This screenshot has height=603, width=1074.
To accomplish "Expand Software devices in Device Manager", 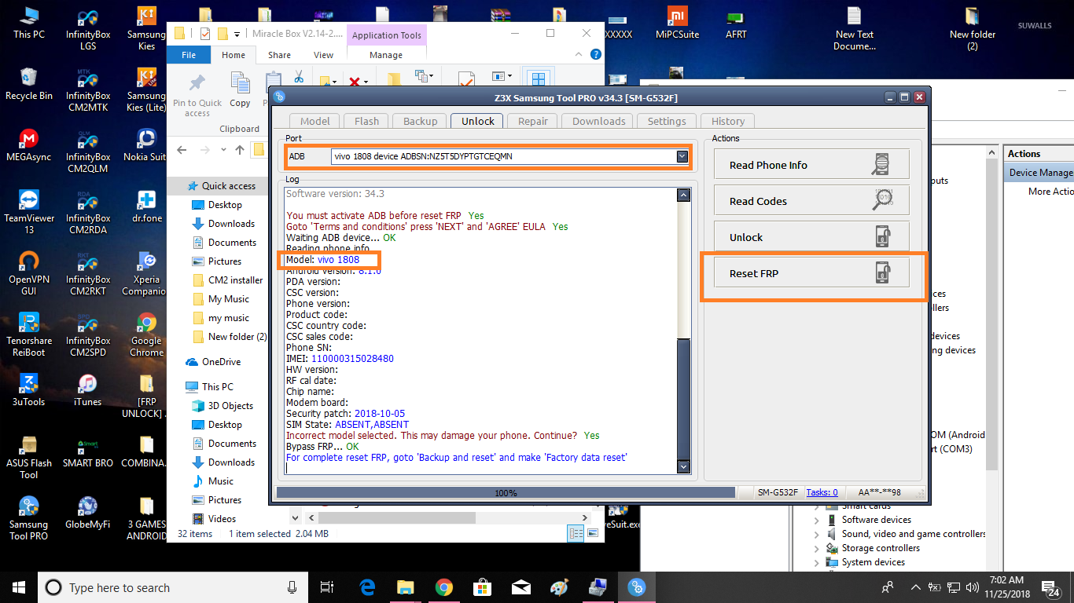I will 818,520.
